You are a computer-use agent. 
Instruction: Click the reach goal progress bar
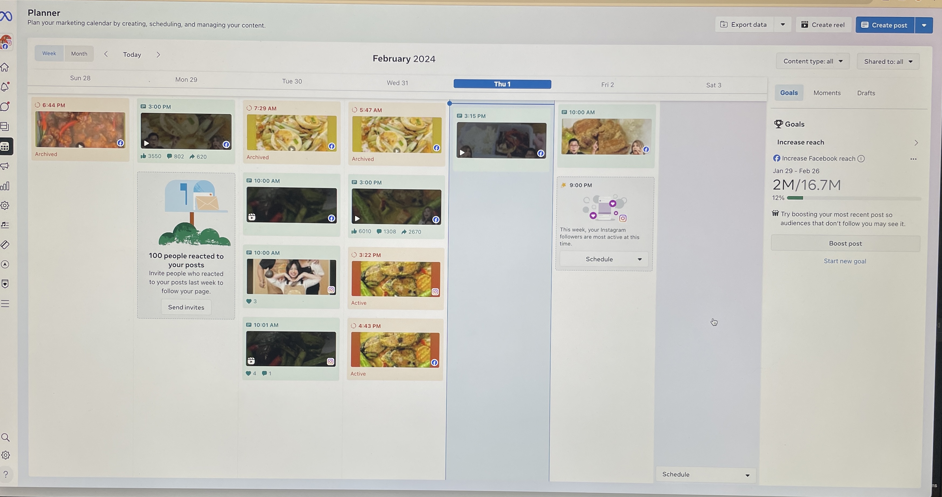pyautogui.click(x=854, y=198)
